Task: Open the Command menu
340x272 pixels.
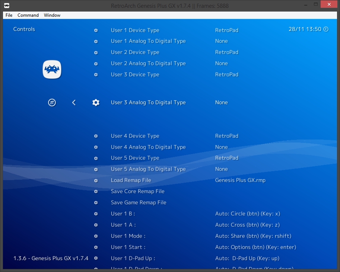Action: tap(28, 15)
